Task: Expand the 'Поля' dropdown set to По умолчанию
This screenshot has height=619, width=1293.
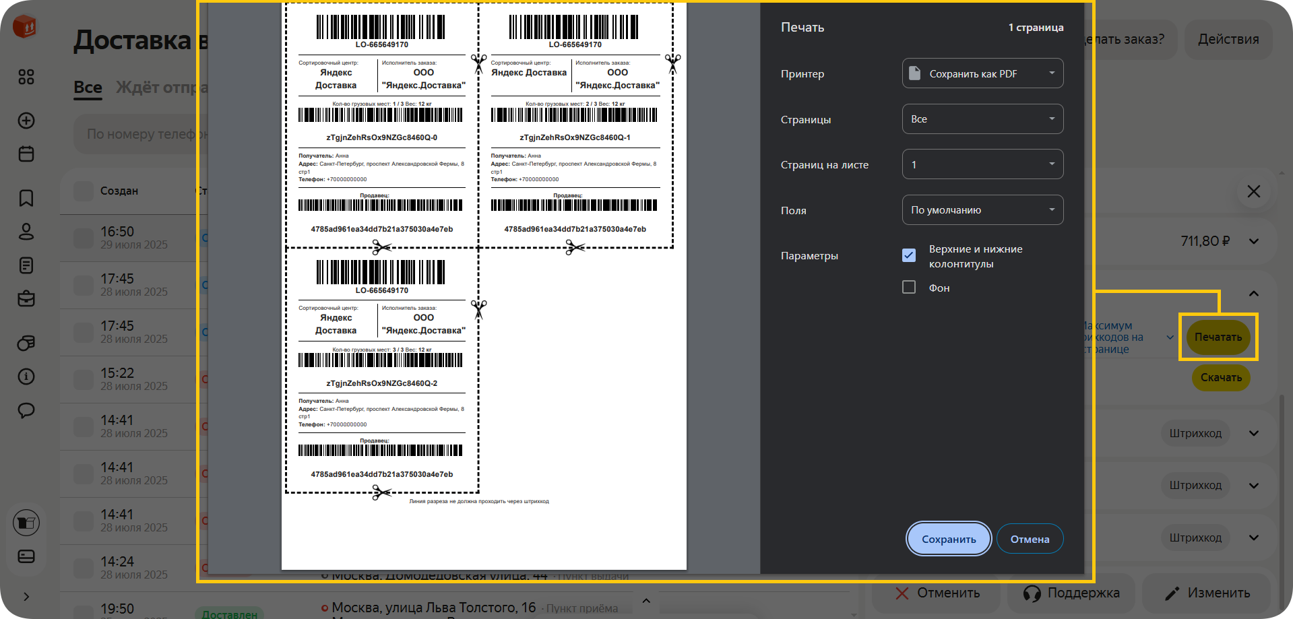Action: coord(982,210)
